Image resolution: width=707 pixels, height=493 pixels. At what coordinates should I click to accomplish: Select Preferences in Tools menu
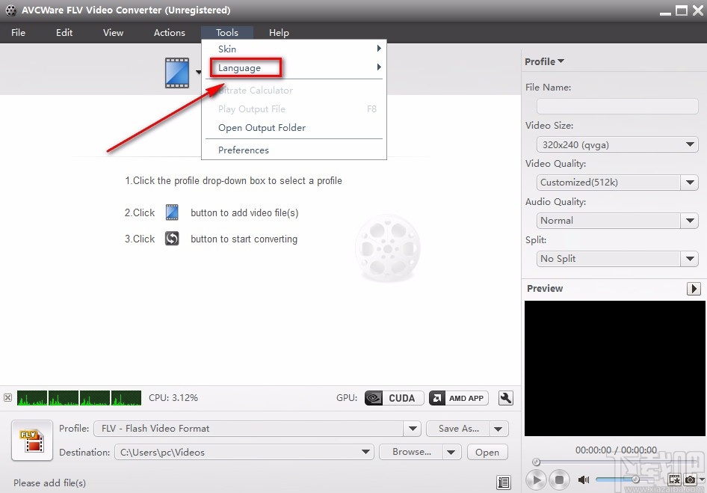[x=294, y=150]
